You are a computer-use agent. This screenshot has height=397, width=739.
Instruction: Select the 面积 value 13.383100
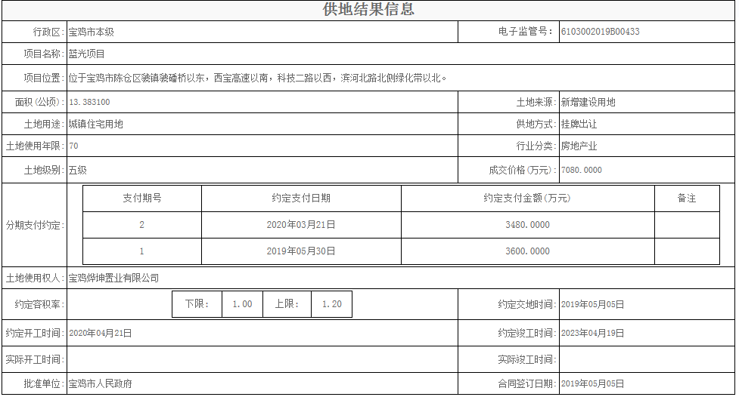pos(89,102)
